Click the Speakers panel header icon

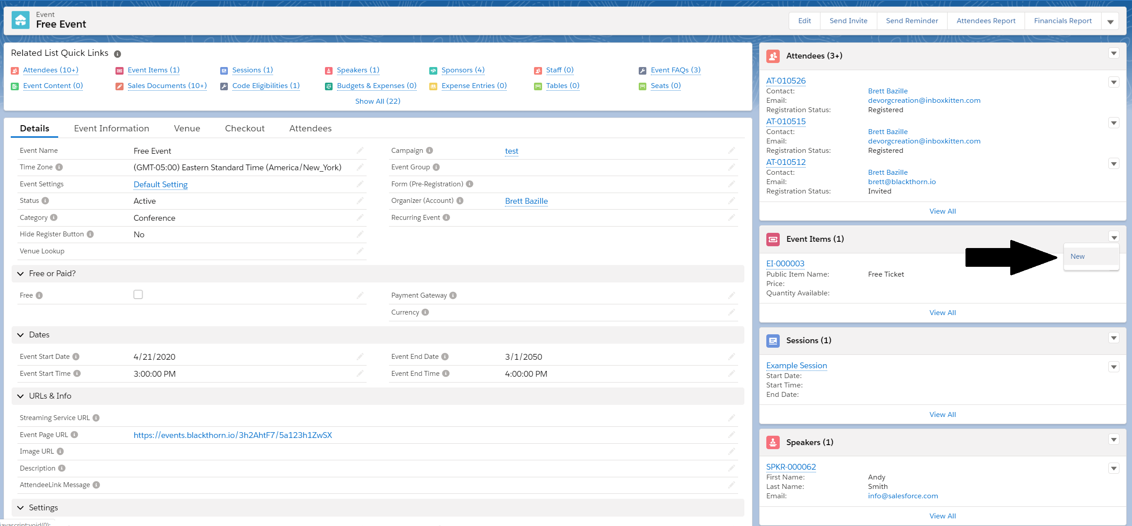773,442
